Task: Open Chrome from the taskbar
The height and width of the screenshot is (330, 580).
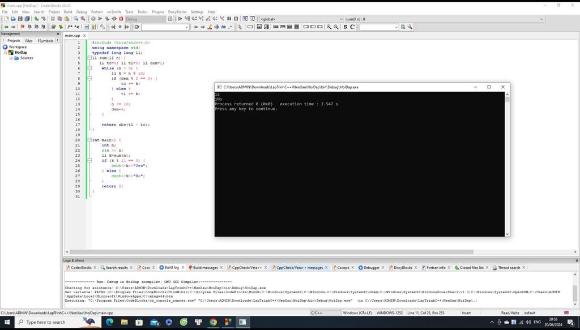Action: [213, 322]
